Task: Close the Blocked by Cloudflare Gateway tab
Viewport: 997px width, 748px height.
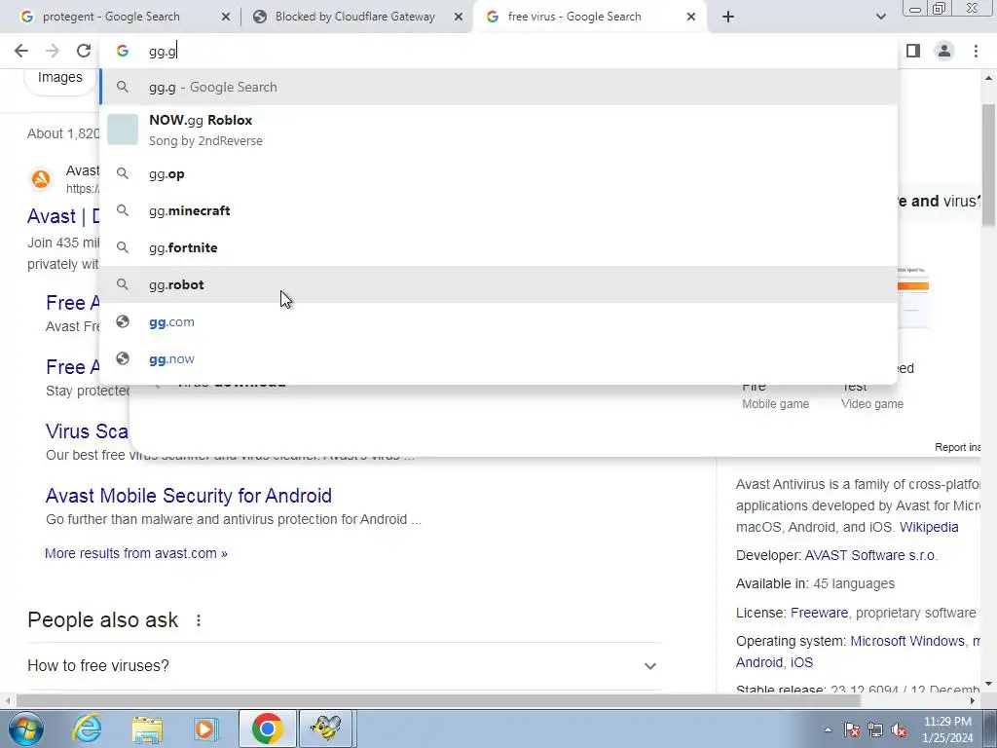Action: point(459,18)
